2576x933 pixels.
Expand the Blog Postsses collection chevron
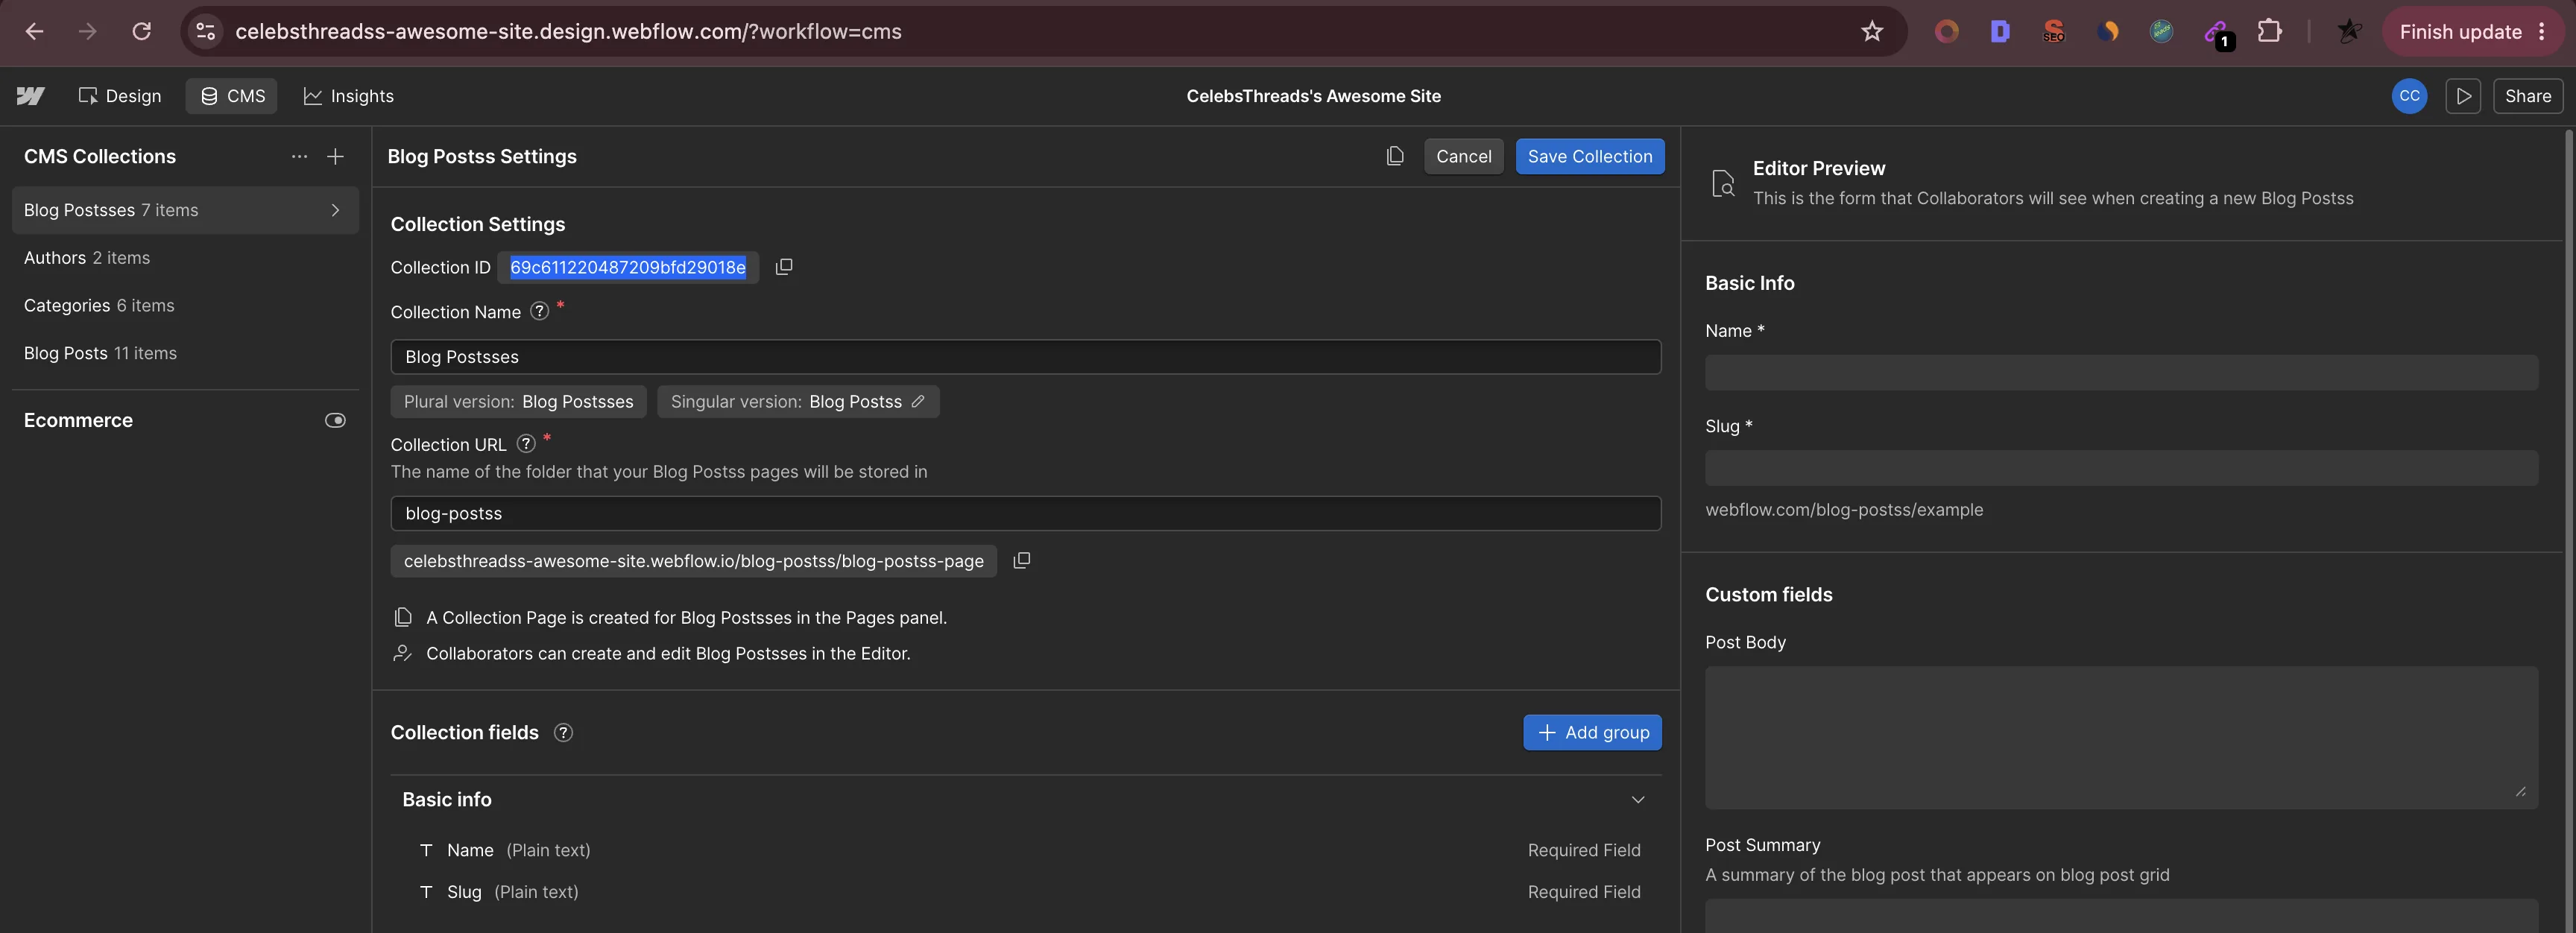335,210
